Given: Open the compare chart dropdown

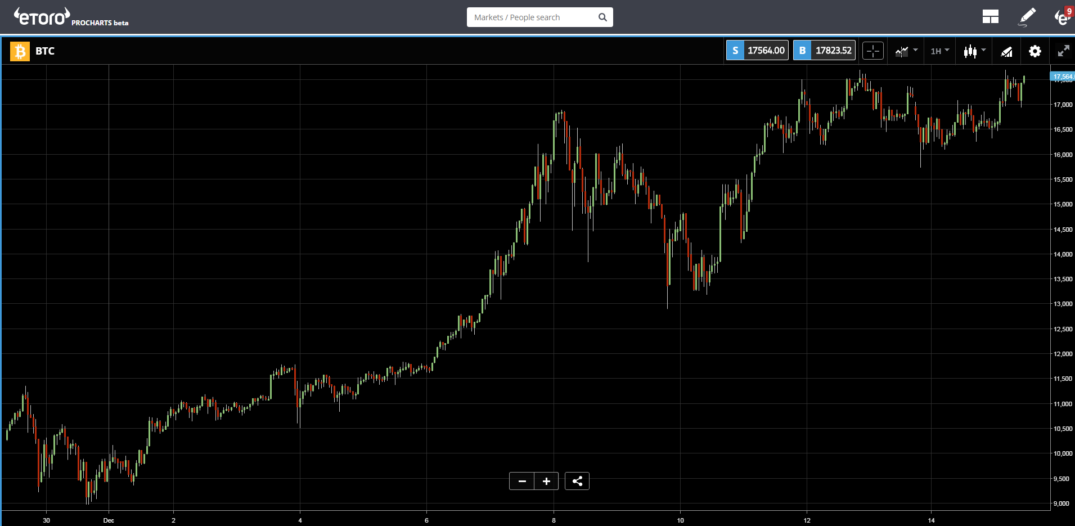Looking at the screenshot, I should tap(906, 51).
